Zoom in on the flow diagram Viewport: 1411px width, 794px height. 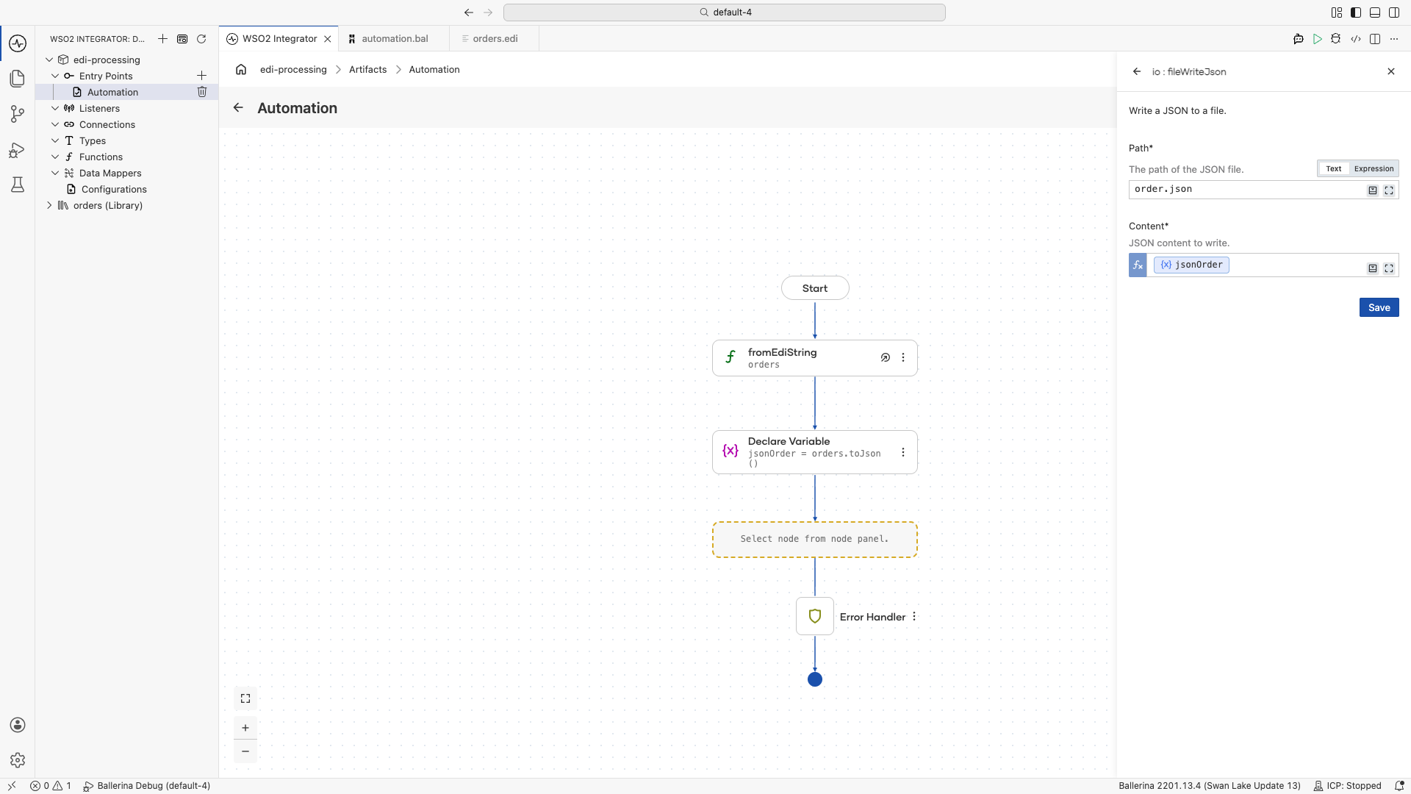click(x=245, y=728)
